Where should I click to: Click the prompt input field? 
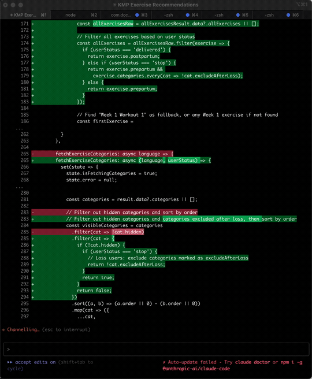coord(157,350)
